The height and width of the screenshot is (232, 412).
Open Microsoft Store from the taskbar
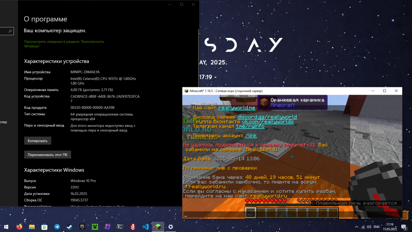tap(44, 227)
